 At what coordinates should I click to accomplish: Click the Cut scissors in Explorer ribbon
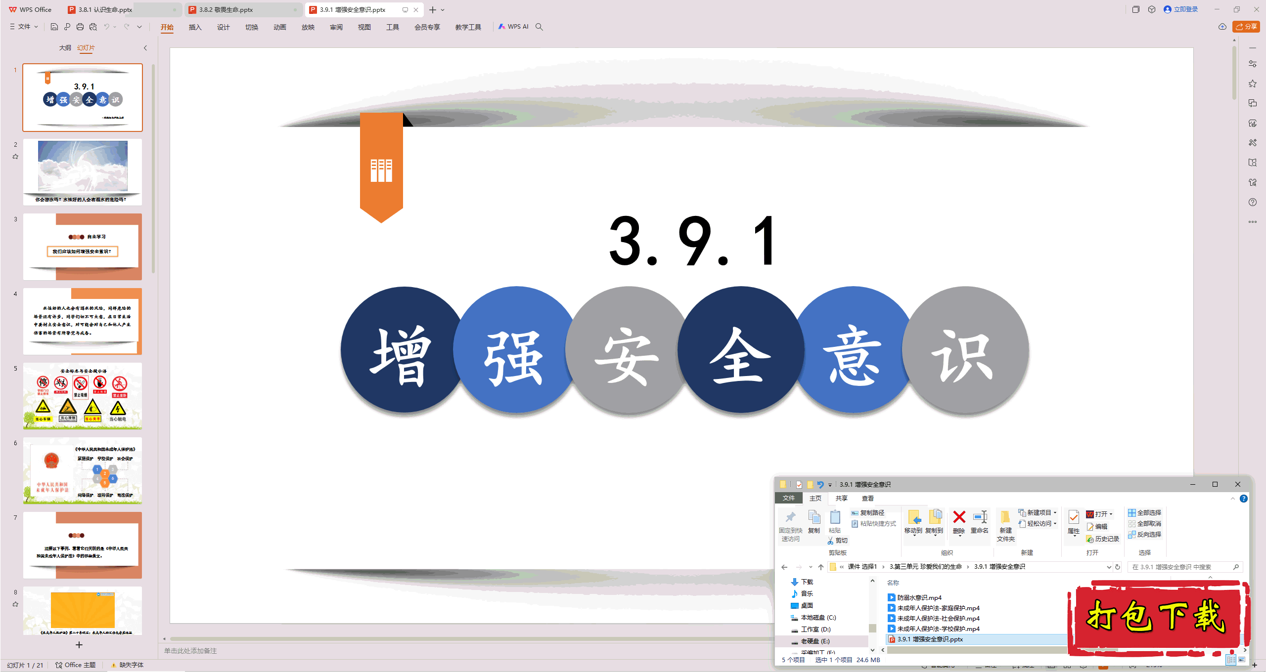830,541
